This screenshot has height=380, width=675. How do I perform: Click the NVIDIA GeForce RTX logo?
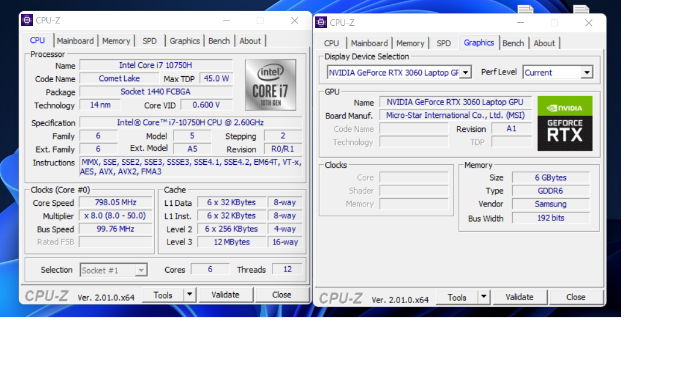coord(565,123)
